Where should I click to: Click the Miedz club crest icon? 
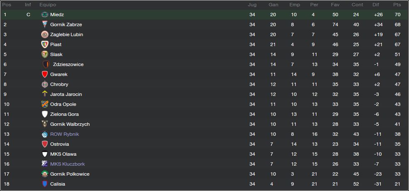pos(45,15)
